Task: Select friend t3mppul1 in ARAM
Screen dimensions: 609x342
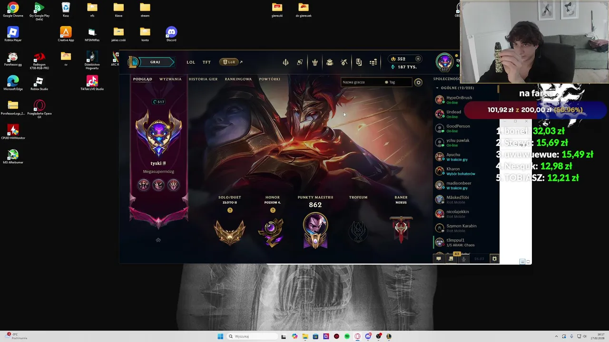Action: [465, 242]
